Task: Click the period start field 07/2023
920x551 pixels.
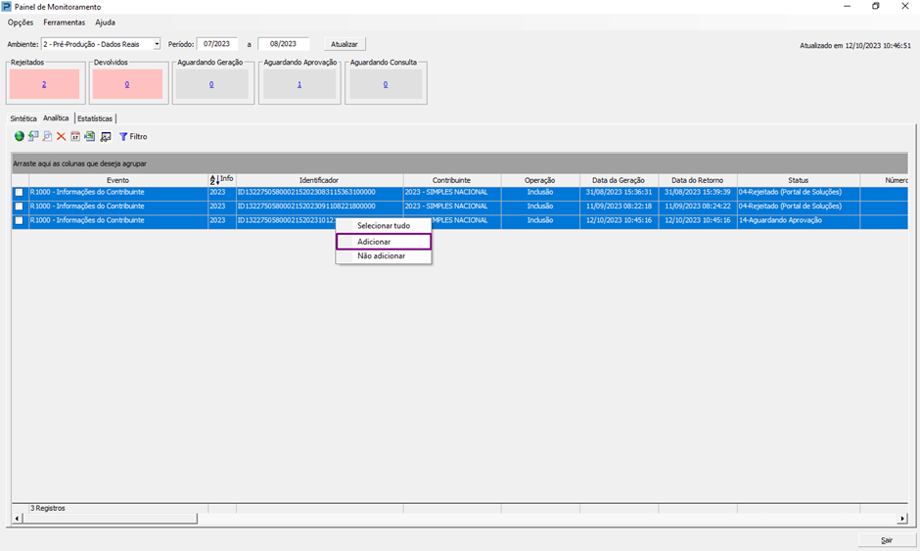Action: 217,44
